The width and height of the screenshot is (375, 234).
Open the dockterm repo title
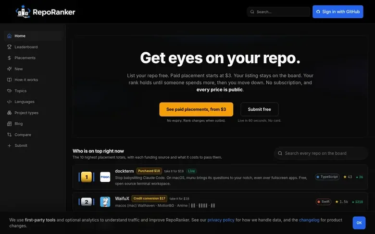click(x=125, y=171)
